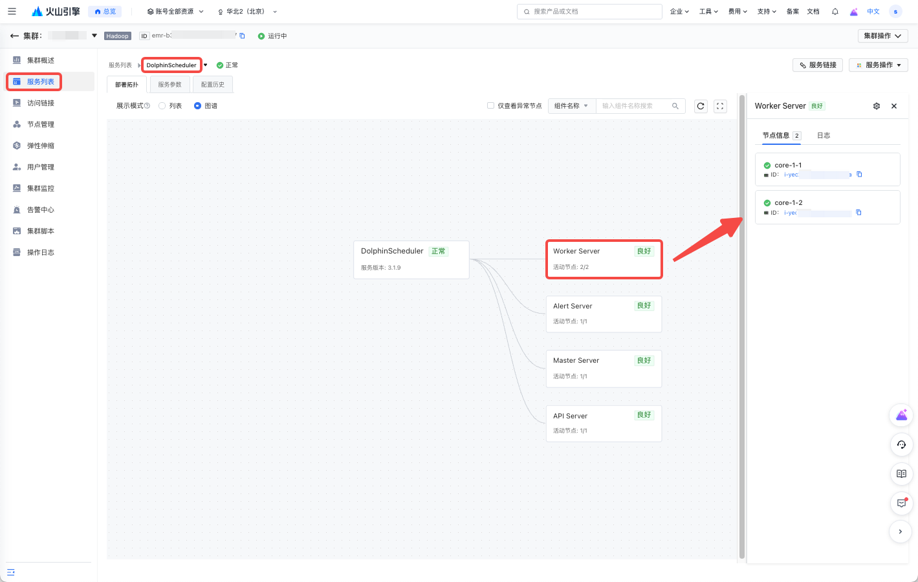
Task: Switch to the 服务参数 tab
Action: point(170,85)
